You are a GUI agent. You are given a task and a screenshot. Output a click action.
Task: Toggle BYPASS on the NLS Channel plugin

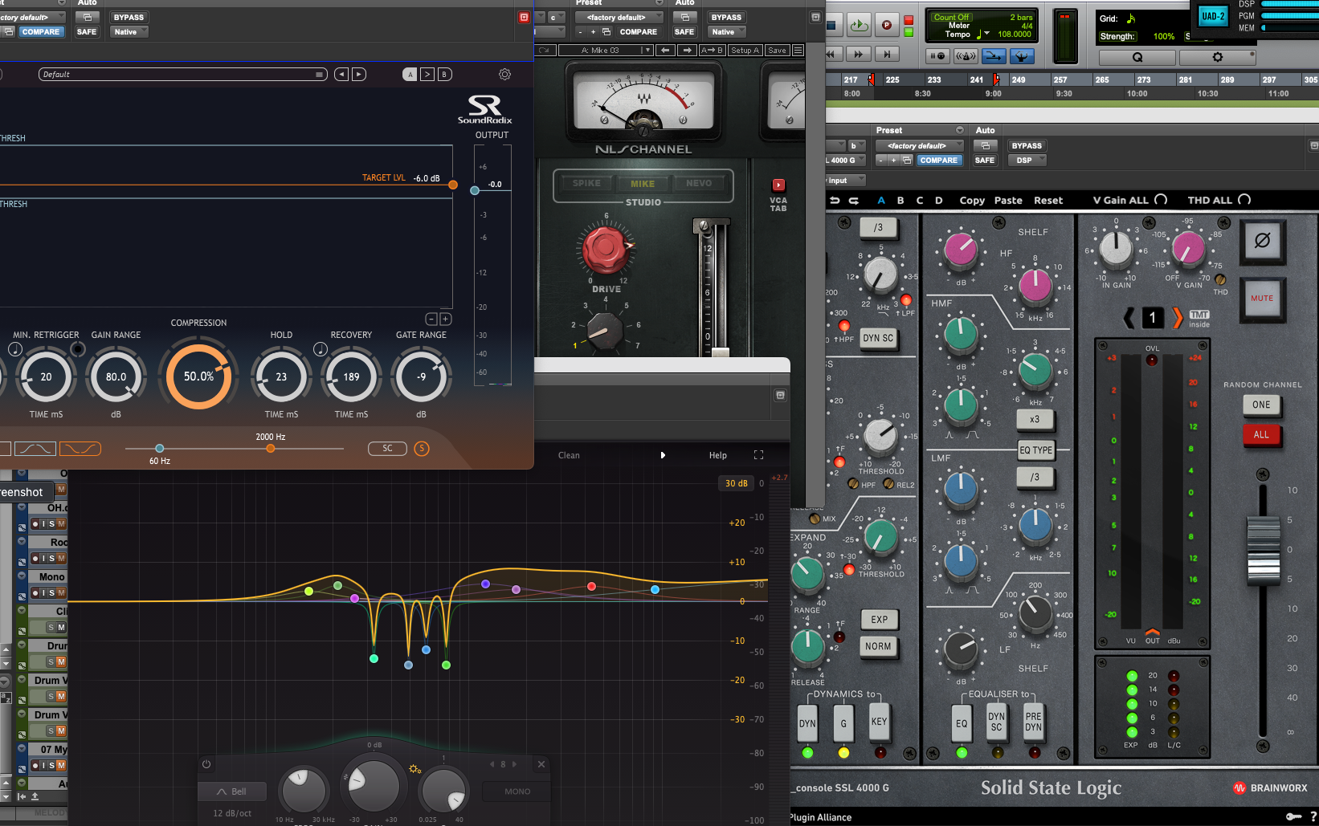coord(726,18)
